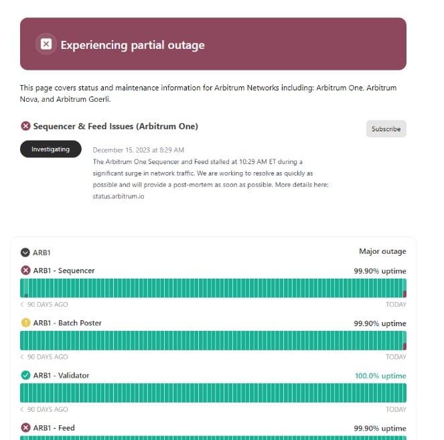Click the red incident icon beside Sequencer & Feed Issues
444x440 pixels.
click(25, 126)
